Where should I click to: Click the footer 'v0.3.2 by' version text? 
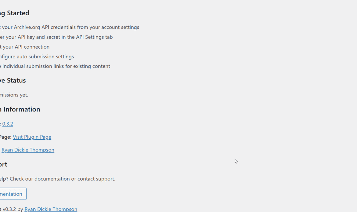13,209
